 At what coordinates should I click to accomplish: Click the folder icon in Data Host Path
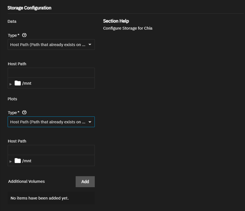pos(18,83)
